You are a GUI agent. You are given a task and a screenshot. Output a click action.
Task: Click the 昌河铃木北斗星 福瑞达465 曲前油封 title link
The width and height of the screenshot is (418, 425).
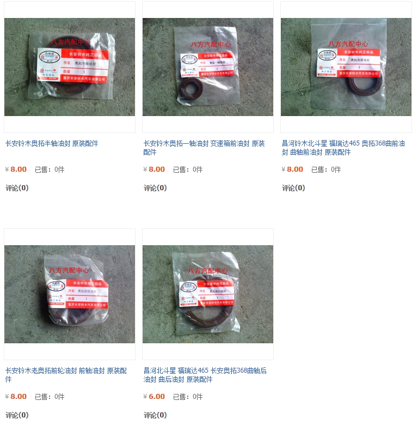pos(343,148)
